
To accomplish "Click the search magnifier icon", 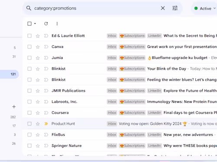I will [29, 8].
